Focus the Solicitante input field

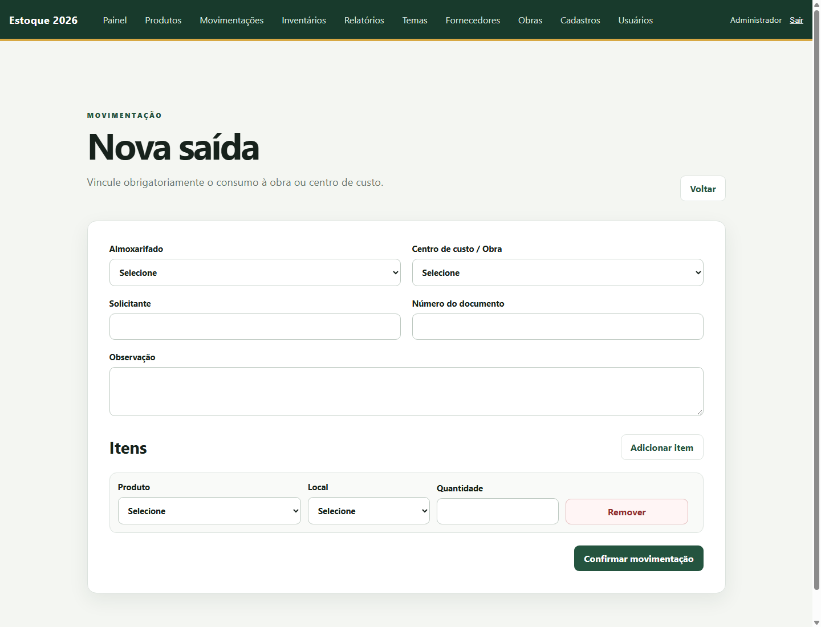pos(255,327)
